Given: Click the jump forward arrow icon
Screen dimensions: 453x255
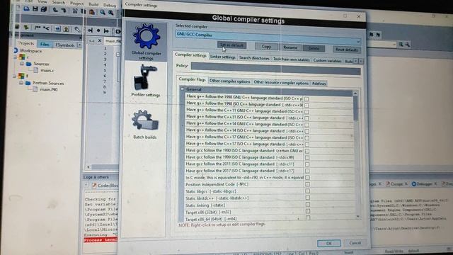Looking at the screenshot, I should tap(107, 30).
